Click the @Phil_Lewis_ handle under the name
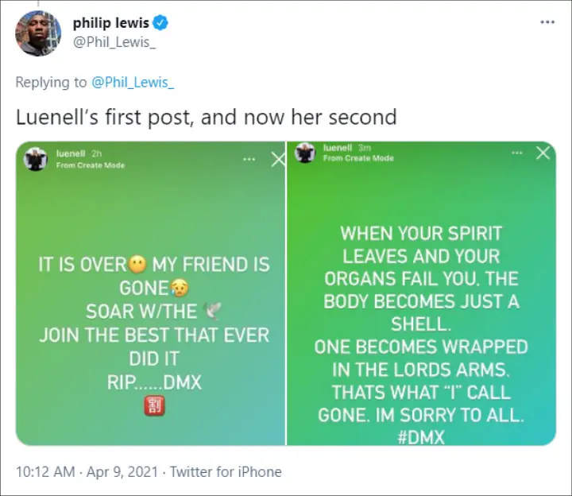This screenshot has height=496, width=572. (x=114, y=41)
